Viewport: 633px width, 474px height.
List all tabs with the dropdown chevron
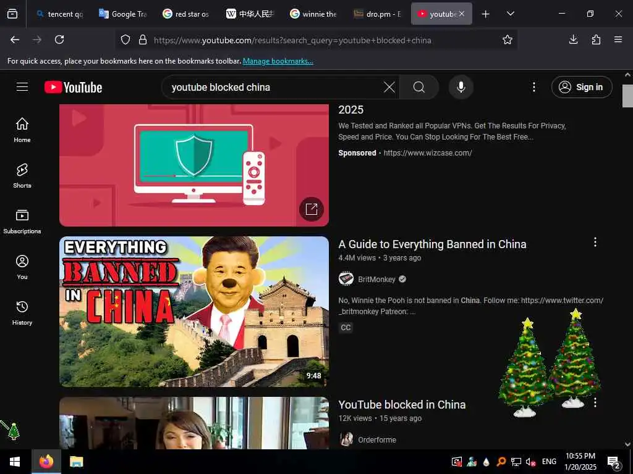click(510, 14)
